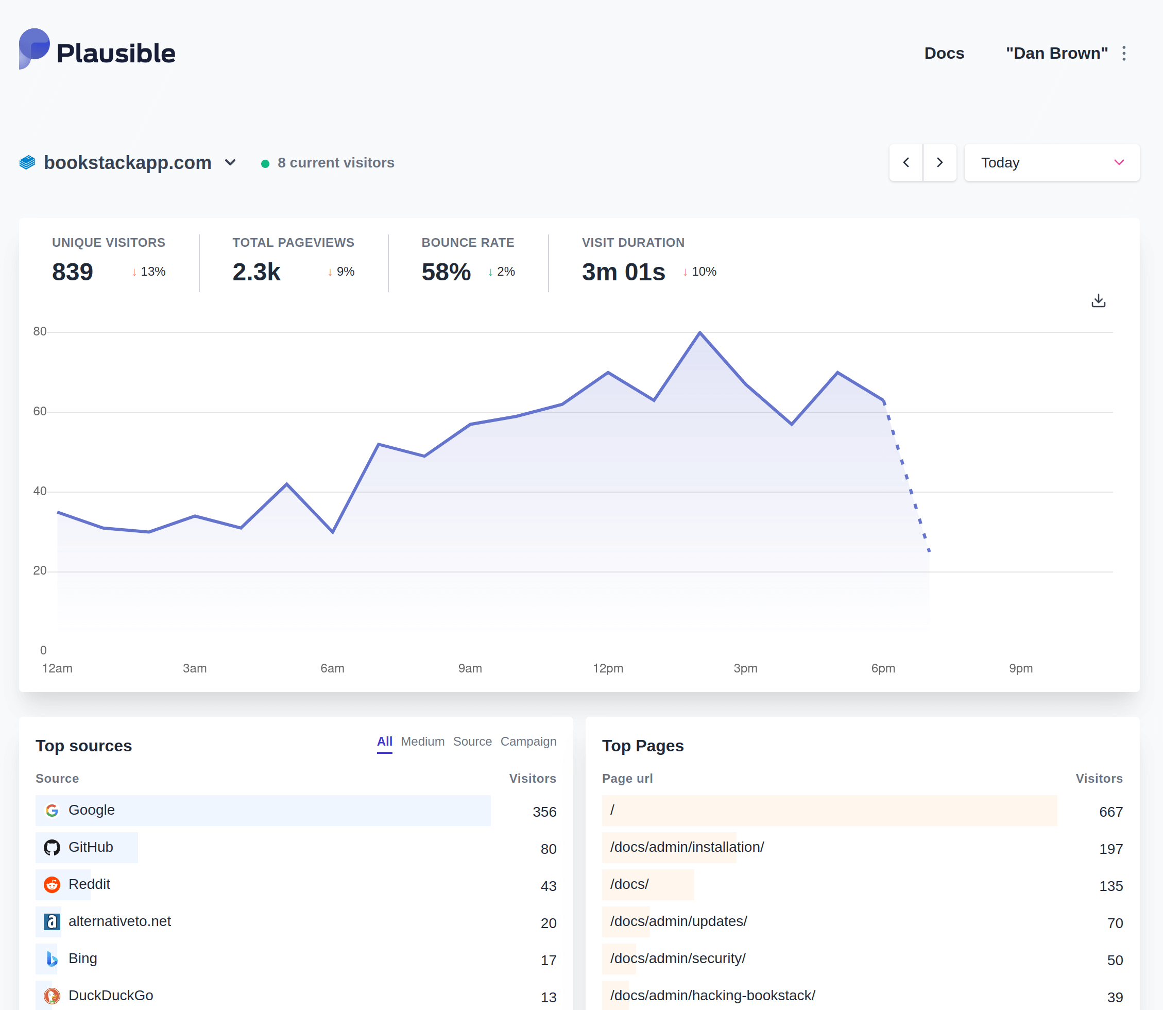
Task: Open the "Dan Brown" account menu
Action: point(1056,54)
